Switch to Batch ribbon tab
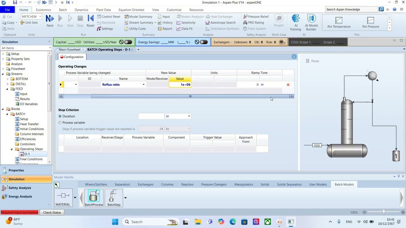This screenshot has height=228, width=406. [x=63, y=10]
